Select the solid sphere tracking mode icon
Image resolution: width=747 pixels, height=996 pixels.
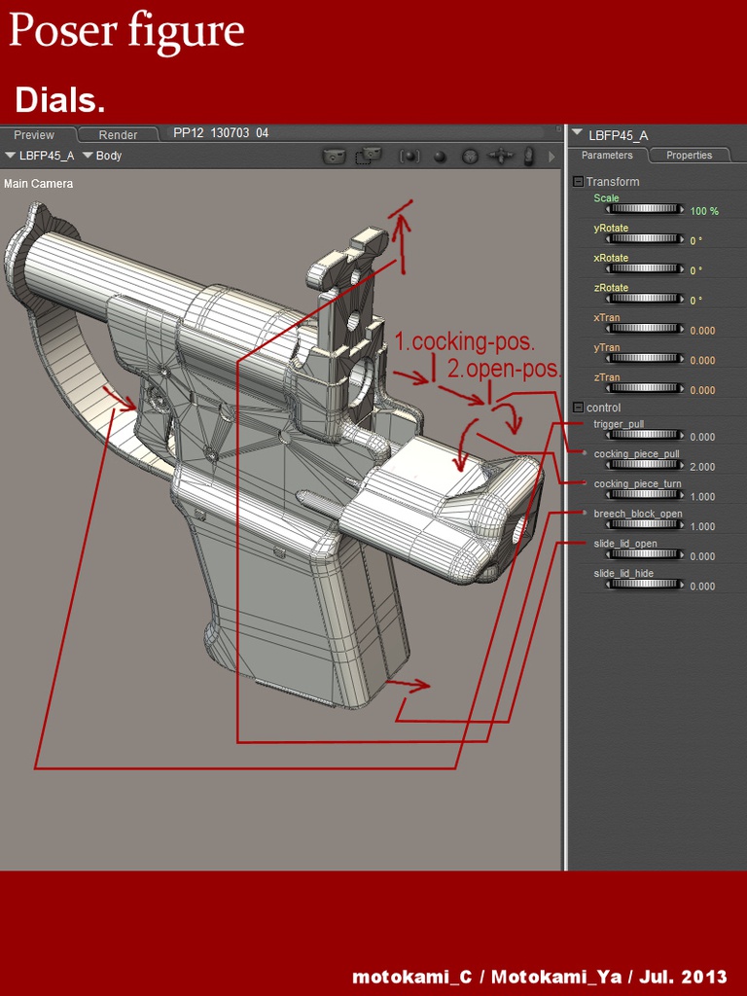click(x=440, y=157)
